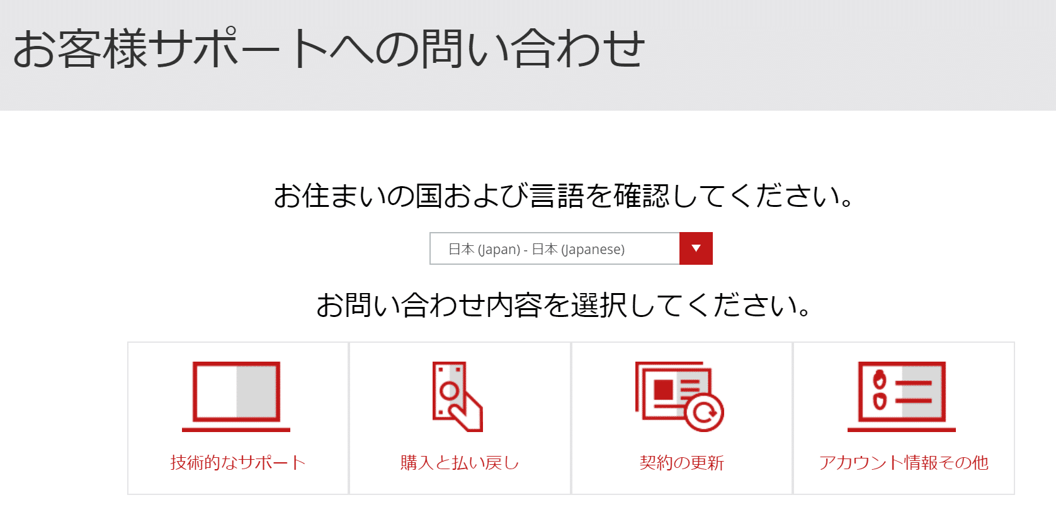The width and height of the screenshot is (1056, 522).
Task: Click the お客様サポートへの問い合わせ page title
Action: pyautogui.click(x=329, y=49)
